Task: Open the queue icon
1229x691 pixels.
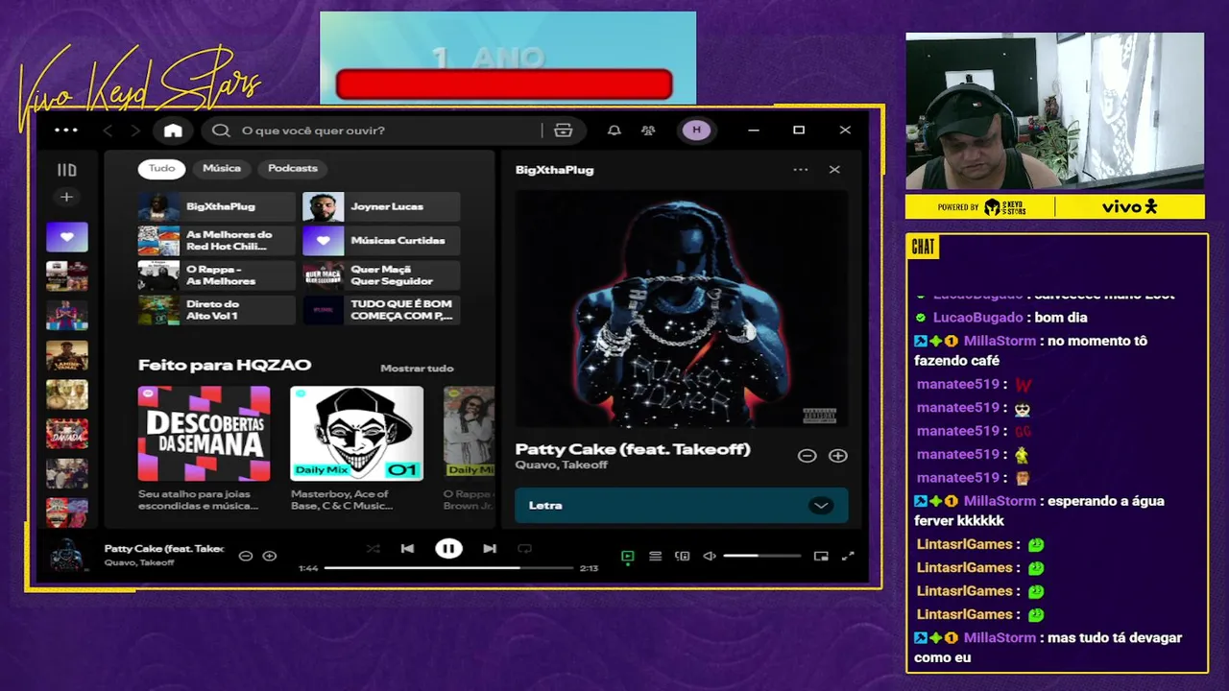Action: coord(655,556)
